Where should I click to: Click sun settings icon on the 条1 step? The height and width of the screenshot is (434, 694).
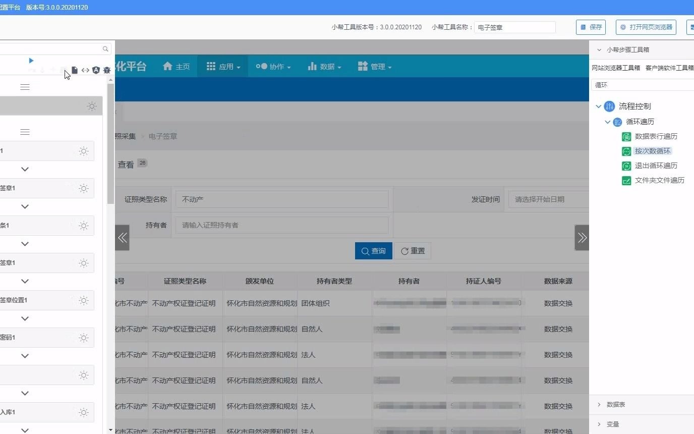click(84, 226)
